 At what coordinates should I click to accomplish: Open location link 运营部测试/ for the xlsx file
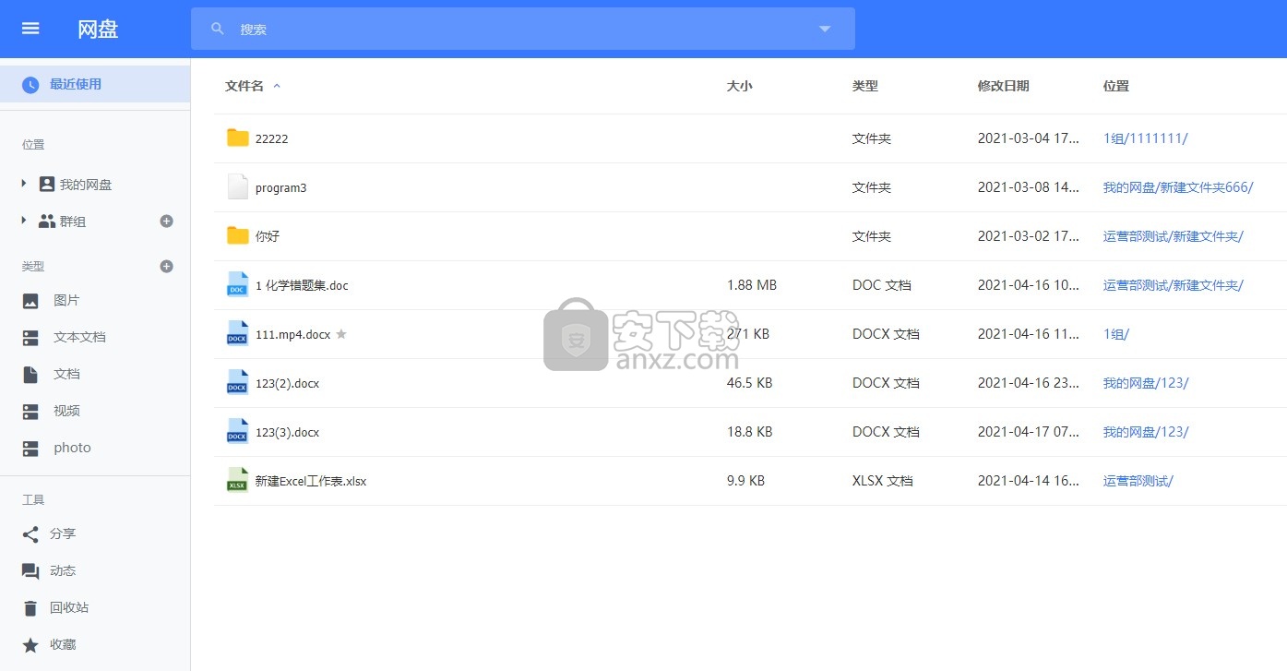(x=1138, y=481)
